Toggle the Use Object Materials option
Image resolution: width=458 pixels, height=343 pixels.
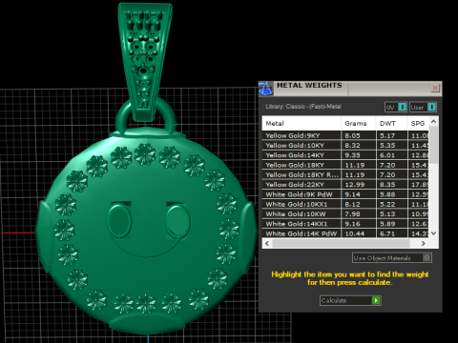(392, 258)
